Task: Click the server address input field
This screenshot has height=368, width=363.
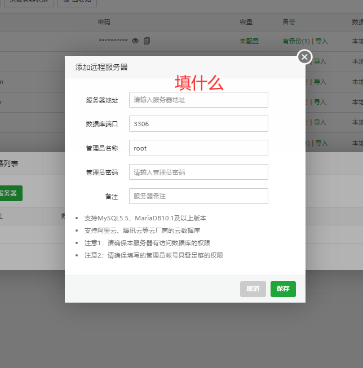Action: tap(198, 100)
